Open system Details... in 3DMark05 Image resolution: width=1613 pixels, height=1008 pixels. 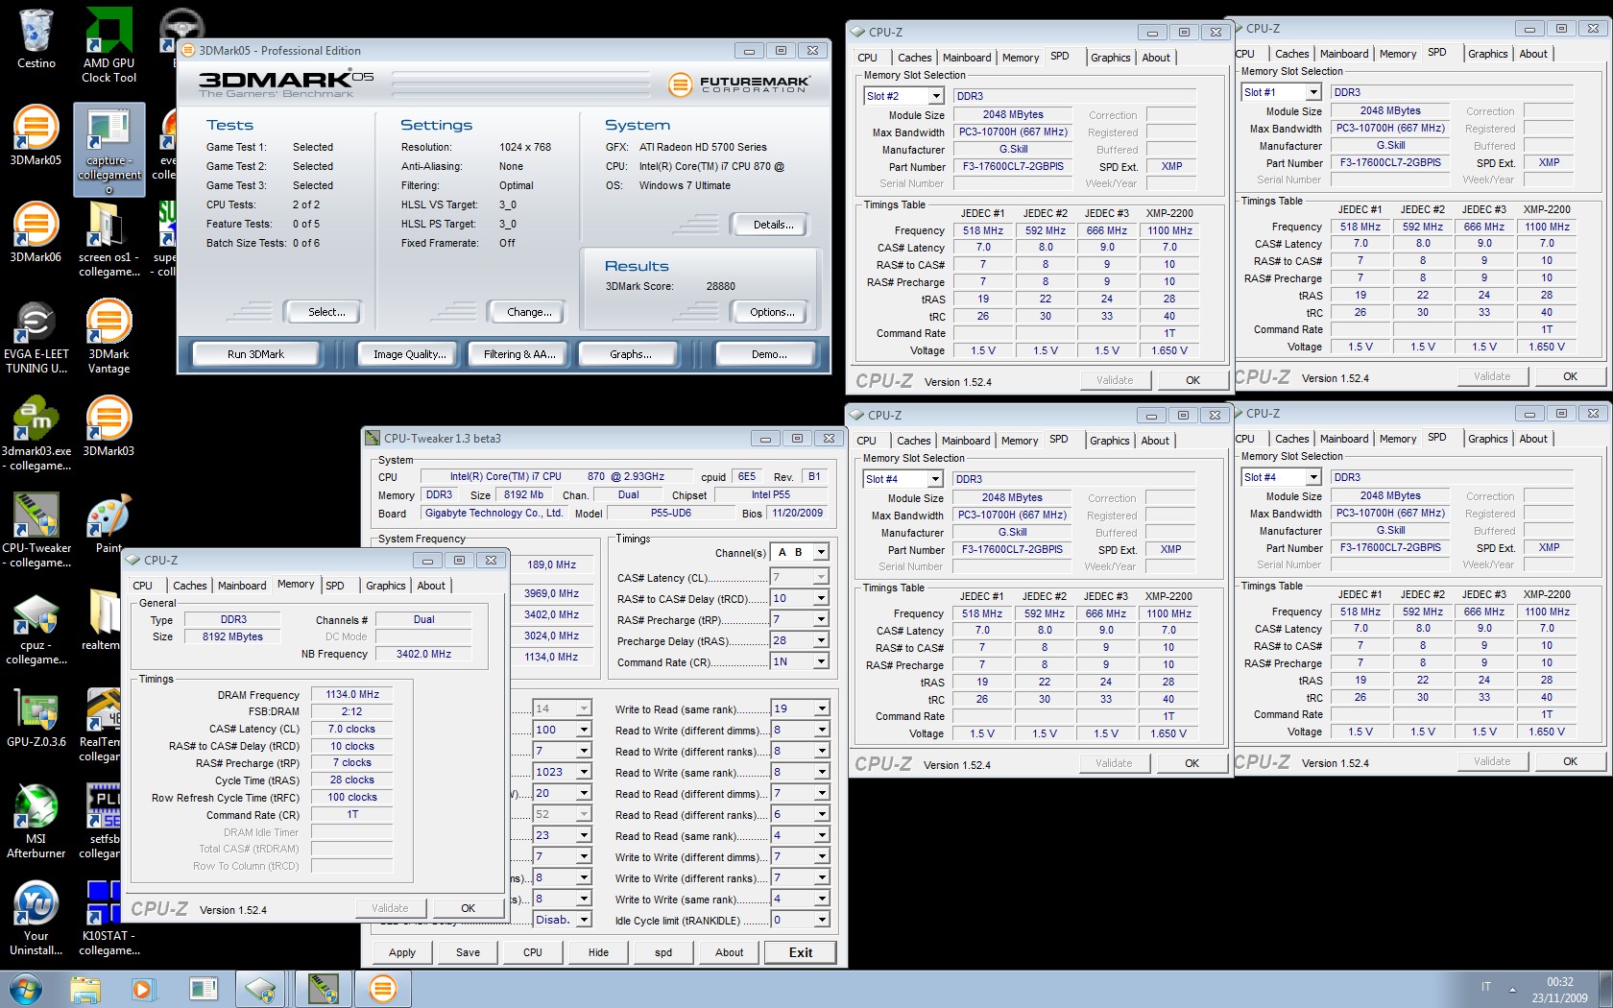[x=773, y=225]
